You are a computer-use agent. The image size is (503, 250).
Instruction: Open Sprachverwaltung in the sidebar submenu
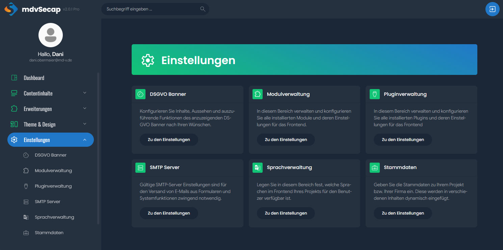click(54, 217)
